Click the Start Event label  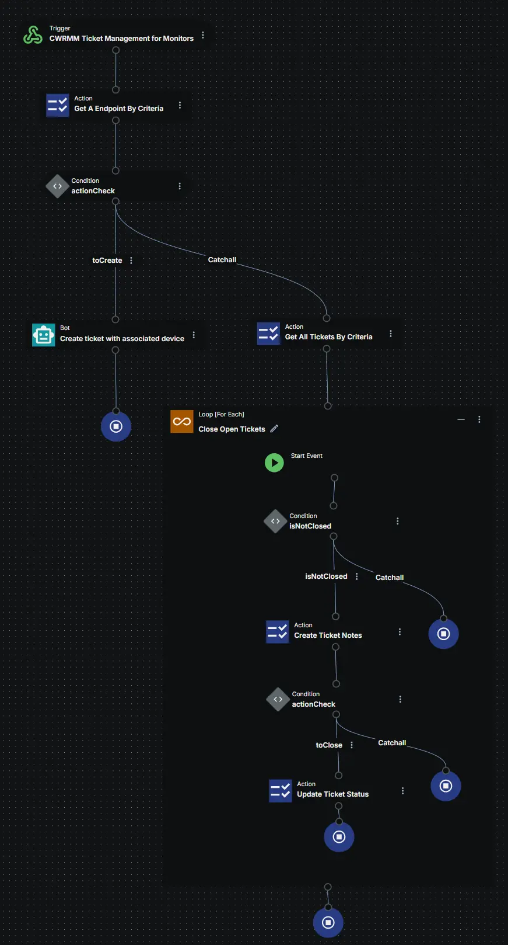307,456
